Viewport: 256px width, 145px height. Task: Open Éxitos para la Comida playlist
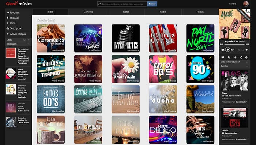tap(88, 130)
